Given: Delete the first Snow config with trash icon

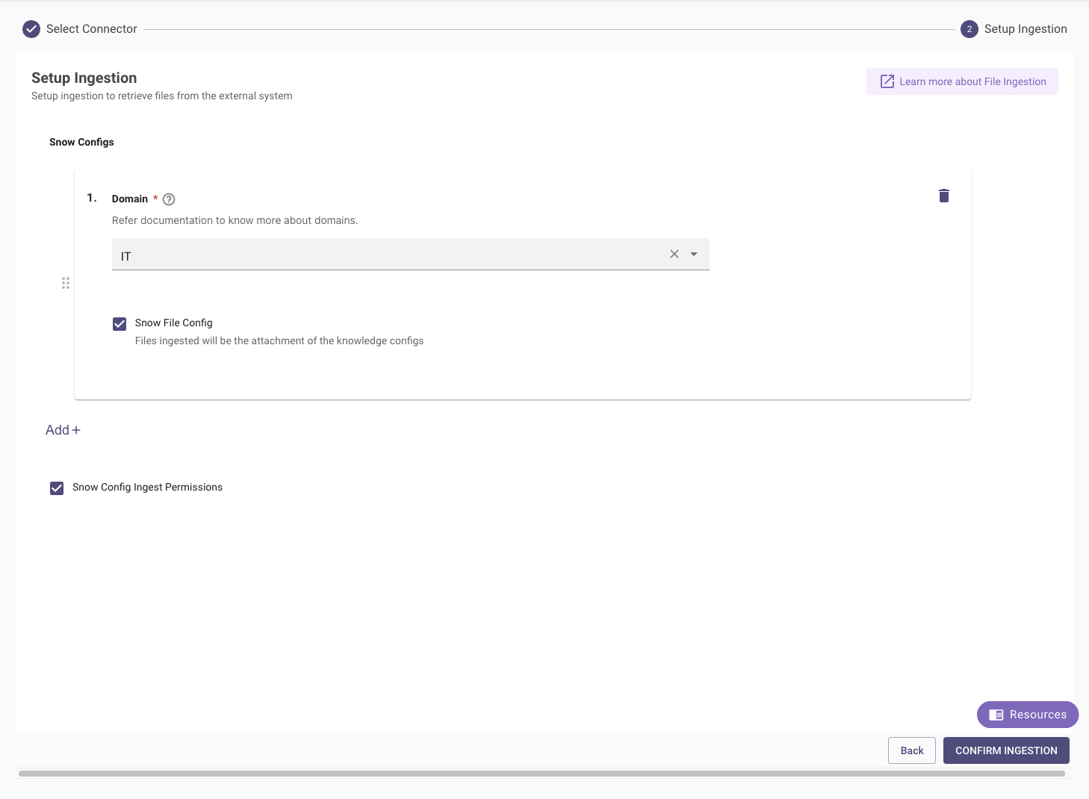Looking at the screenshot, I should pyautogui.click(x=944, y=196).
